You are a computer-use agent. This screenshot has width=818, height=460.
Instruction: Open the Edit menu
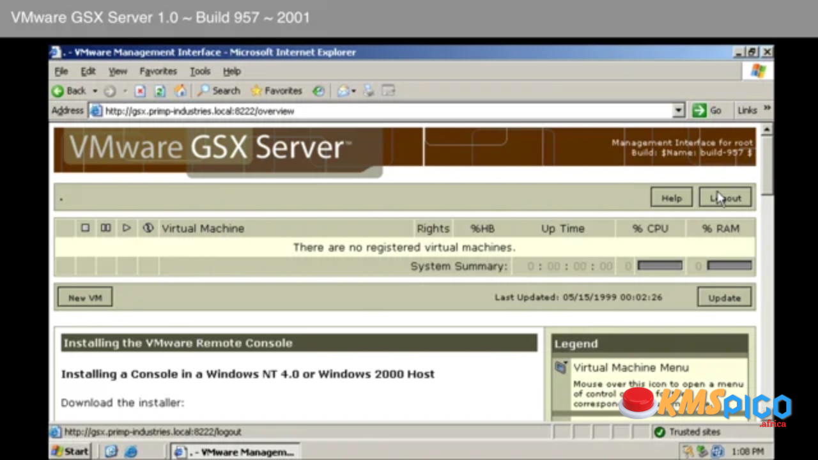click(x=88, y=71)
